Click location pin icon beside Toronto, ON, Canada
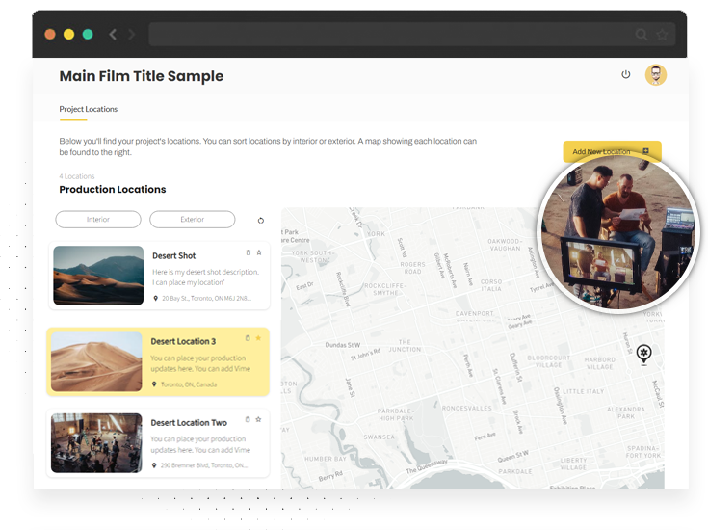This screenshot has width=708, height=530. pos(154,384)
